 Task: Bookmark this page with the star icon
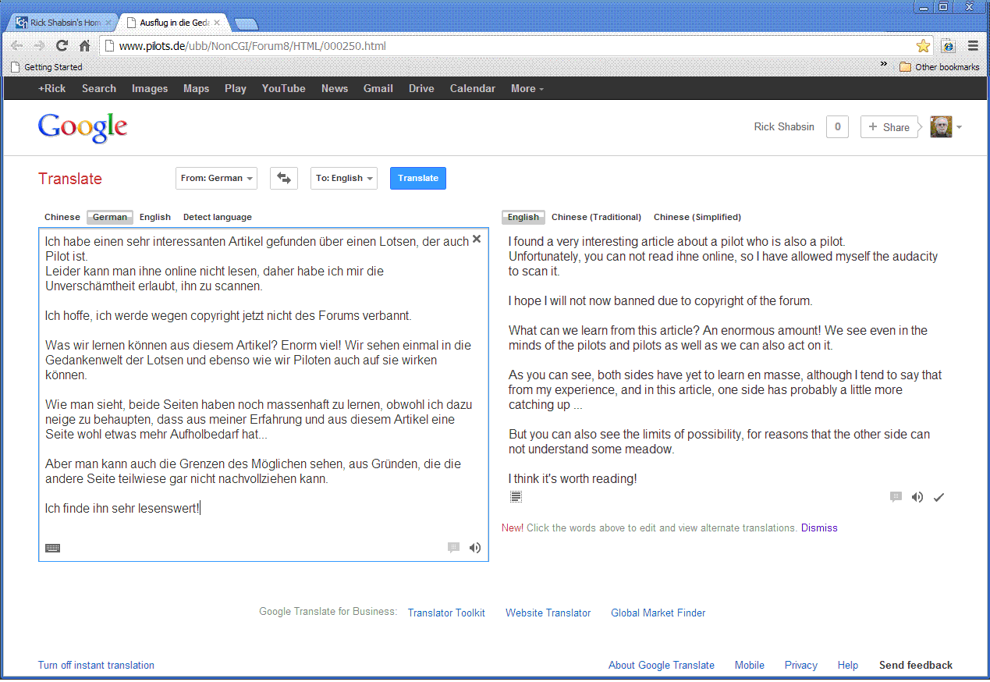[x=923, y=46]
